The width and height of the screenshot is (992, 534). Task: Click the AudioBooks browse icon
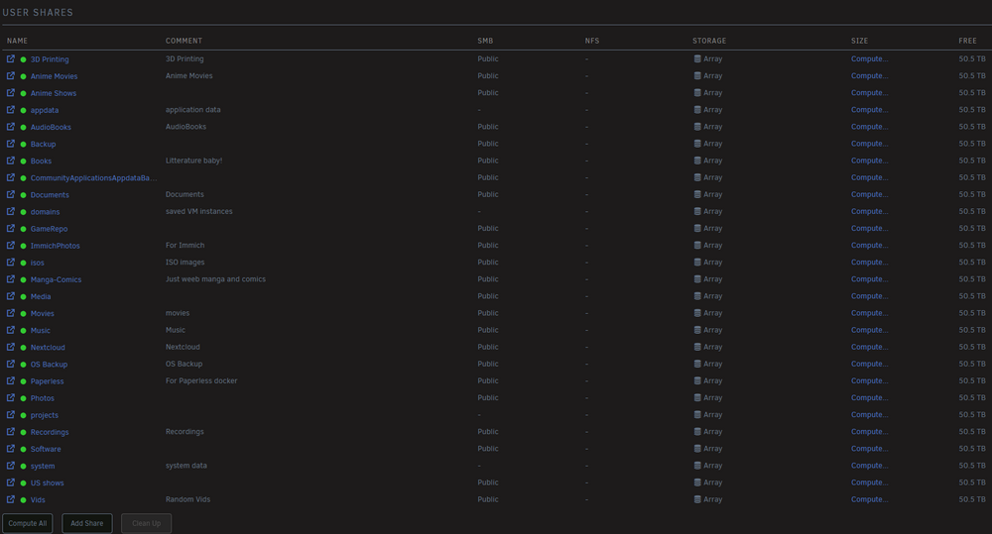pyautogui.click(x=11, y=127)
